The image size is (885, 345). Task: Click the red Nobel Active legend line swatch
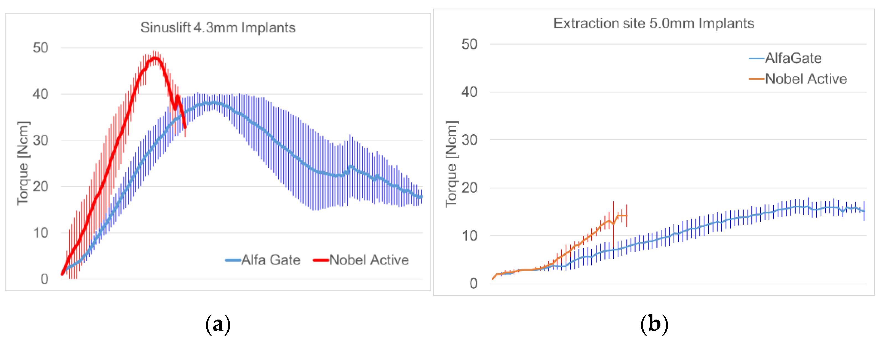point(321,260)
